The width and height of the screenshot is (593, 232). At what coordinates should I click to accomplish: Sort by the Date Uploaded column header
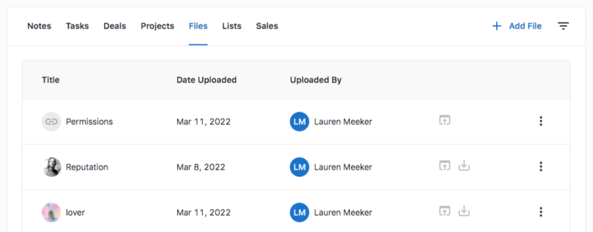tap(207, 80)
